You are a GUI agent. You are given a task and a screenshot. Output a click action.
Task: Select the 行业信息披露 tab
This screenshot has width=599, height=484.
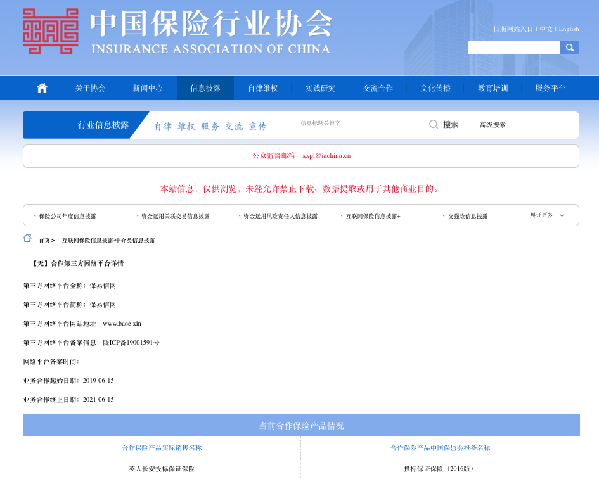click(x=103, y=125)
